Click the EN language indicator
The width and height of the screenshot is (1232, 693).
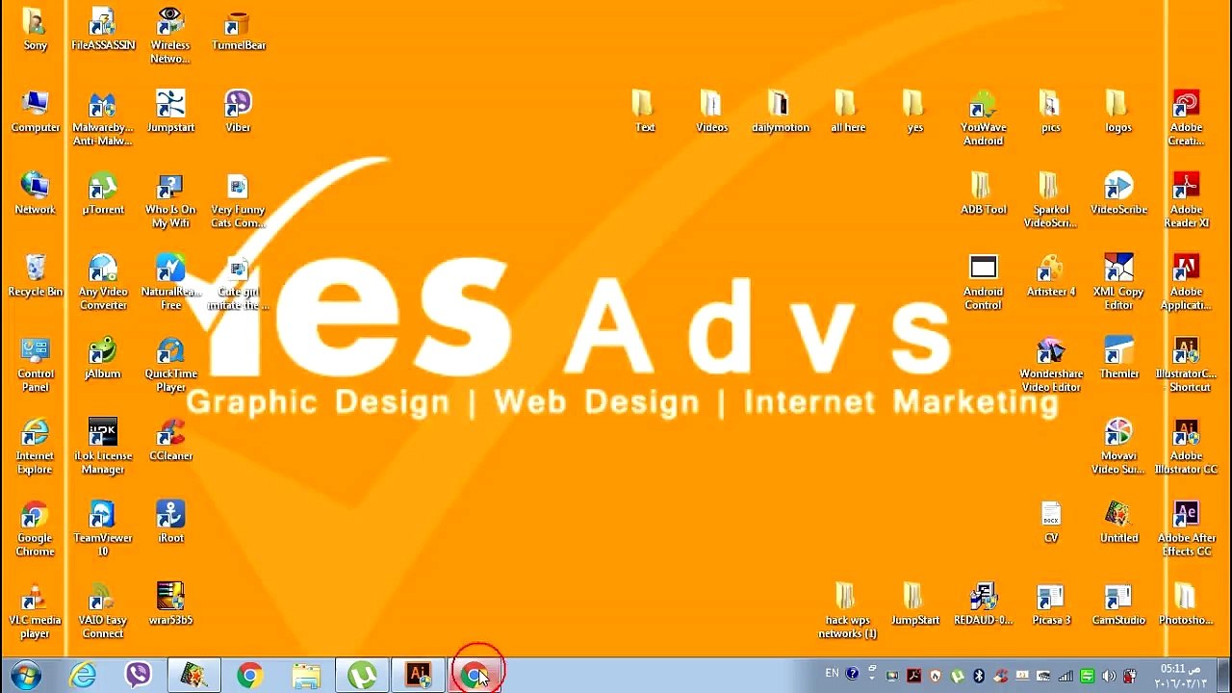pos(832,674)
